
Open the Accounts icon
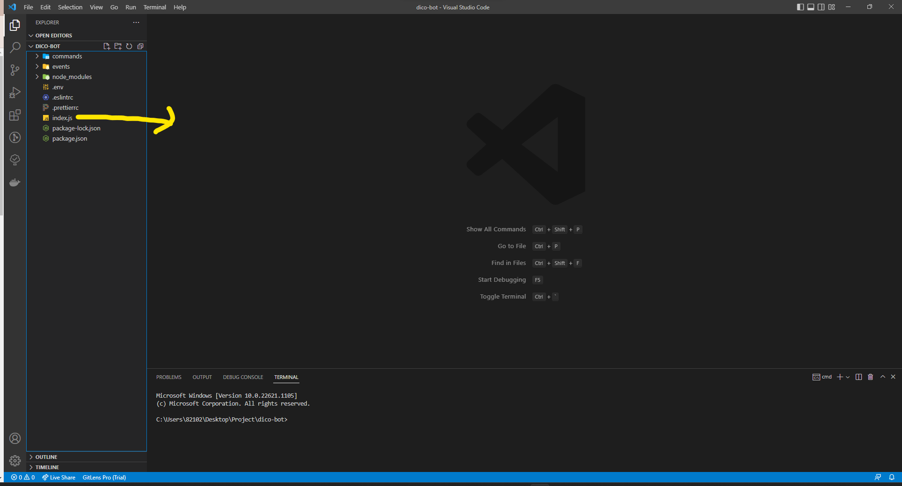click(15, 438)
